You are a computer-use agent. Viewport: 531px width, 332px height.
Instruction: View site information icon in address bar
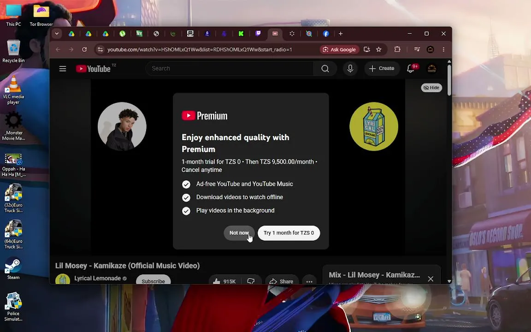pos(100,49)
